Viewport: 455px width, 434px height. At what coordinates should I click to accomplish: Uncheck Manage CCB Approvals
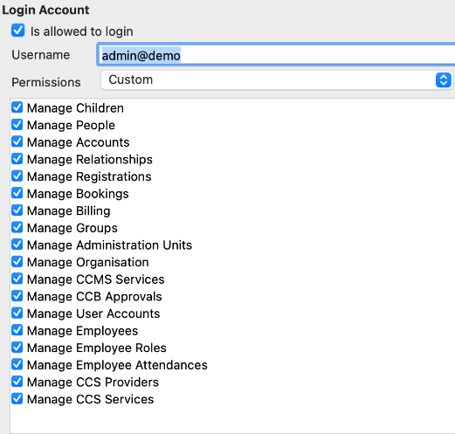tap(17, 296)
